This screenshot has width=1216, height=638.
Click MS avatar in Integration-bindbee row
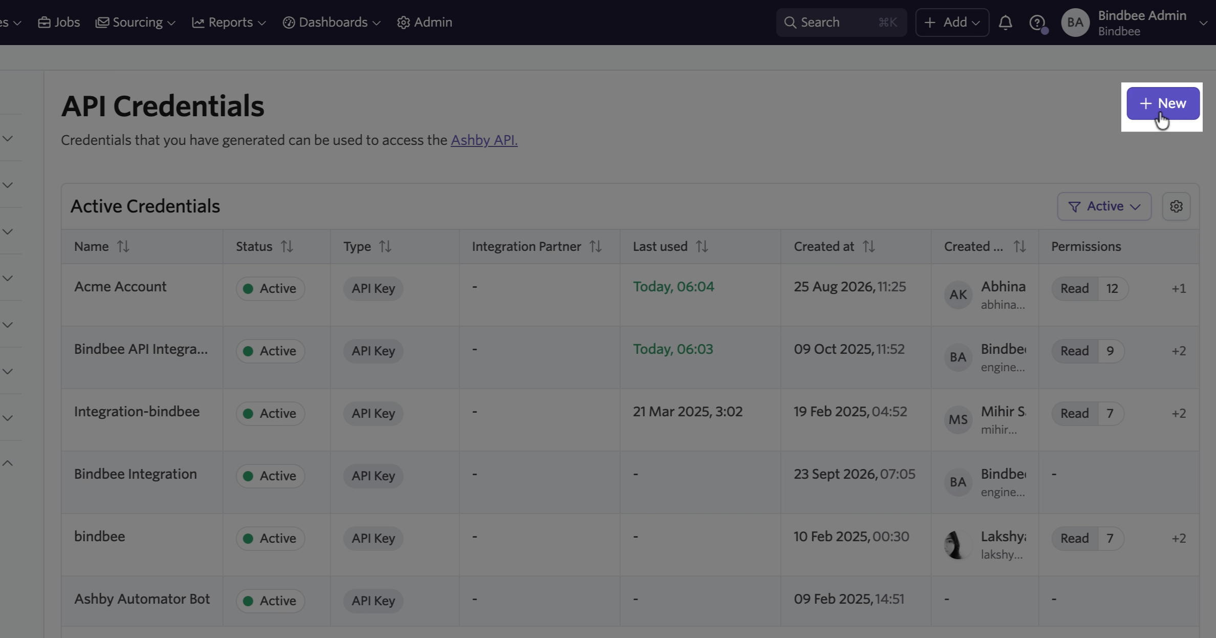coord(958,419)
